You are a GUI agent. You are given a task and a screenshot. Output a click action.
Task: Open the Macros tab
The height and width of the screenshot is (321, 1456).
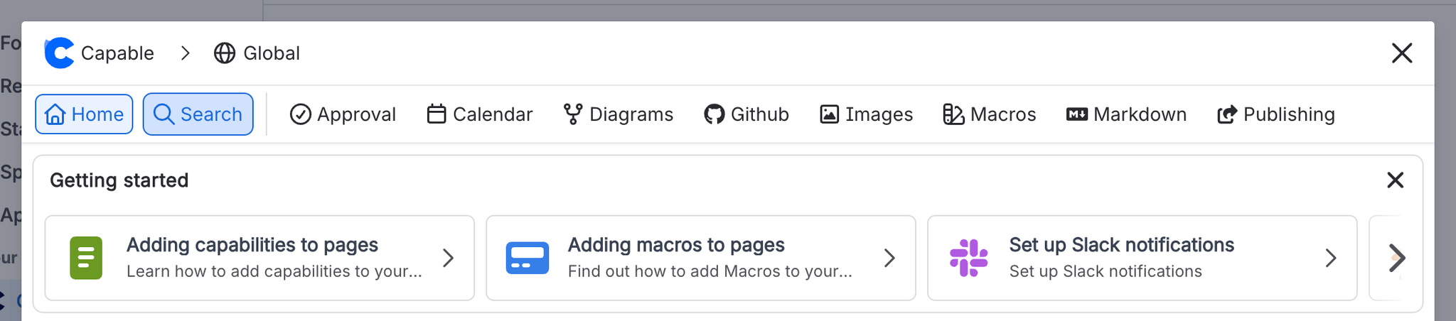pyautogui.click(x=989, y=114)
